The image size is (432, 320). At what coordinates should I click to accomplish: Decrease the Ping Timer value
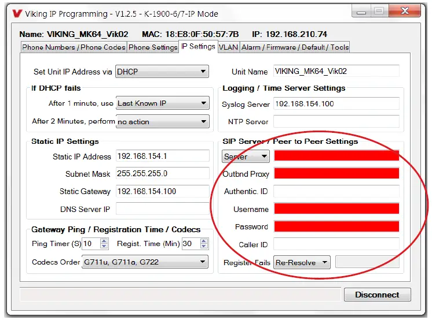point(104,246)
